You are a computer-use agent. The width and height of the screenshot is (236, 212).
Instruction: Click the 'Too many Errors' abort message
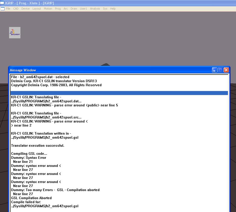pyautogui.click(x=55, y=190)
